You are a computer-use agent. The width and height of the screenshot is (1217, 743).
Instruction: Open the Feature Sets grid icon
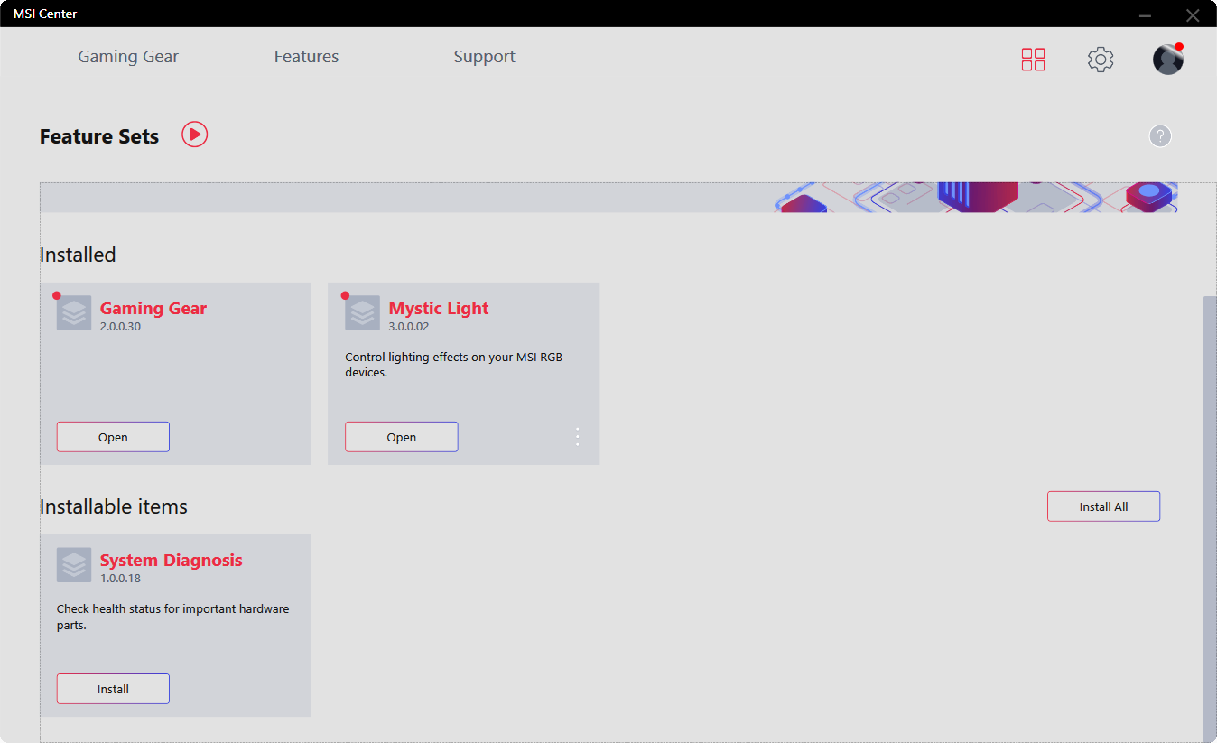click(x=1033, y=60)
